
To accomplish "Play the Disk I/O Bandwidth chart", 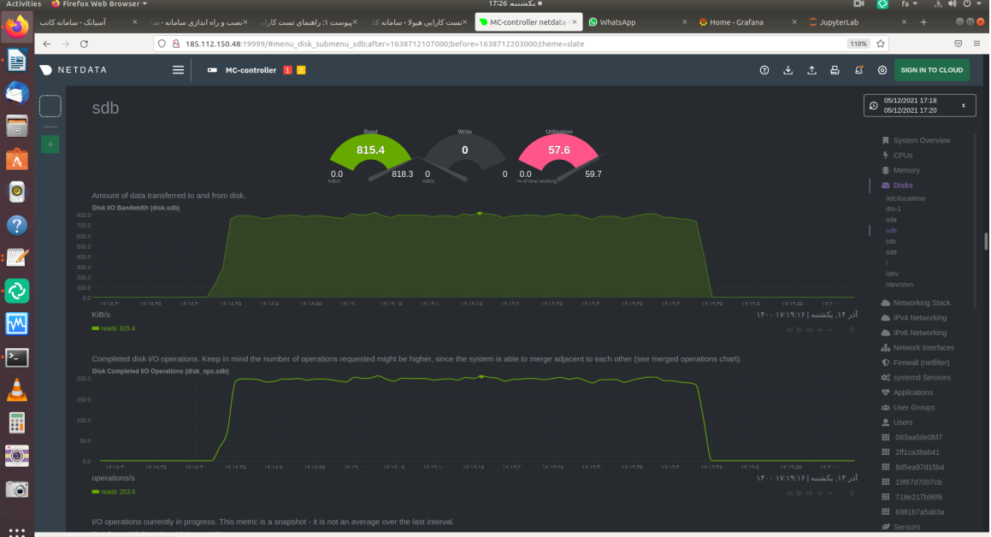I will coord(799,330).
